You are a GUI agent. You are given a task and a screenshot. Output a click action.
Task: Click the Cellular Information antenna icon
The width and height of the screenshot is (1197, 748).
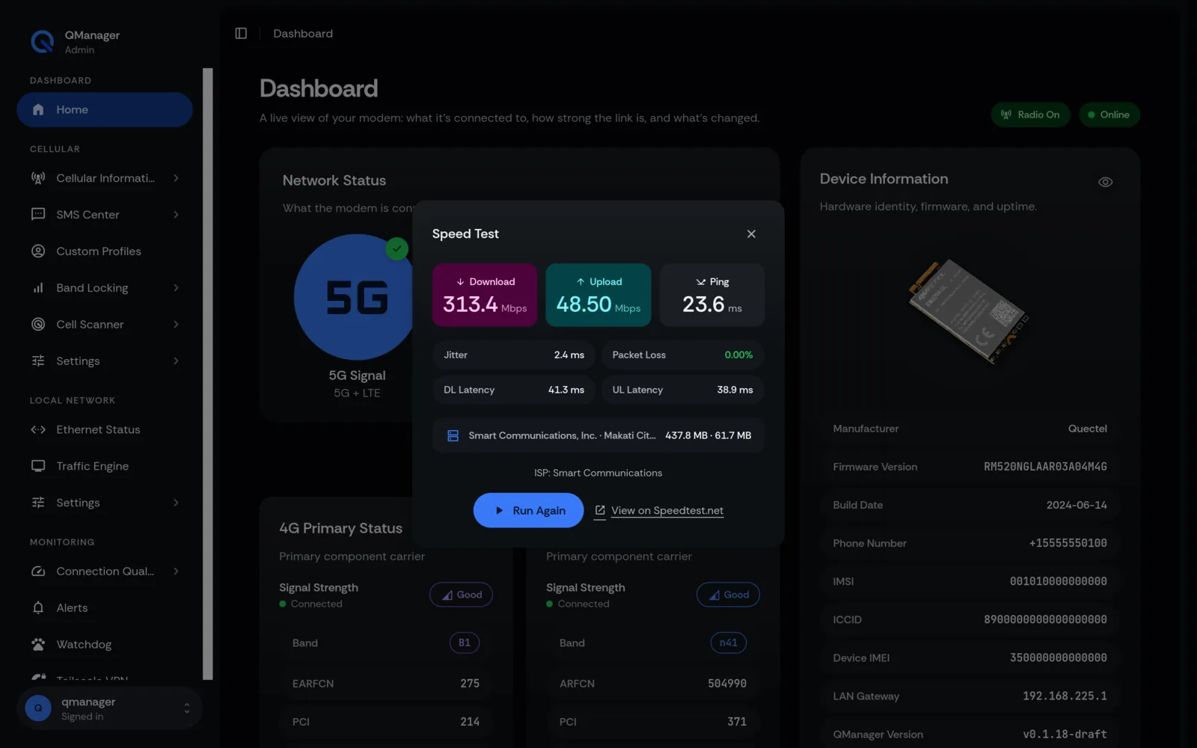click(x=38, y=178)
